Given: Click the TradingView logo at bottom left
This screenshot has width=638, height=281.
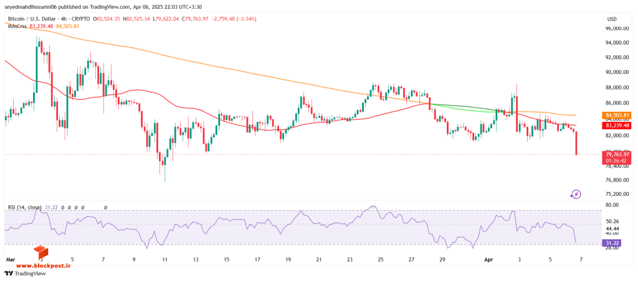Looking at the screenshot, I should 25,274.
